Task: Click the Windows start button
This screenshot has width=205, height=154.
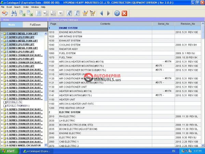Action: [9, 151]
